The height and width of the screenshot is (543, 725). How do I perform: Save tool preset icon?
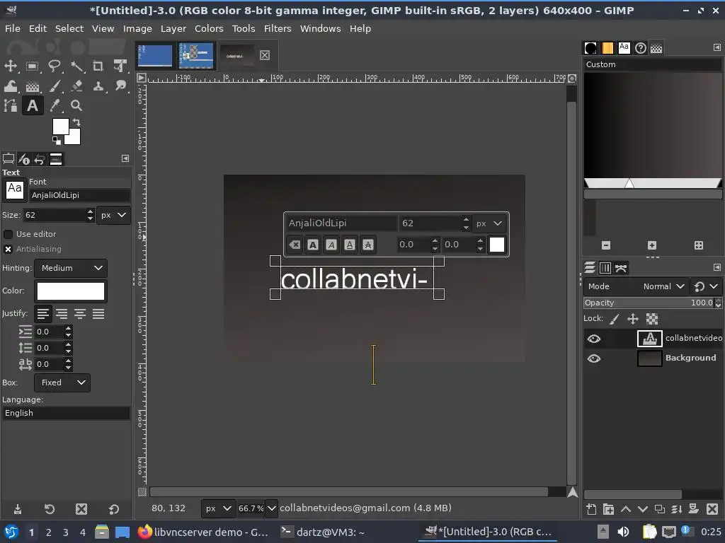18,509
